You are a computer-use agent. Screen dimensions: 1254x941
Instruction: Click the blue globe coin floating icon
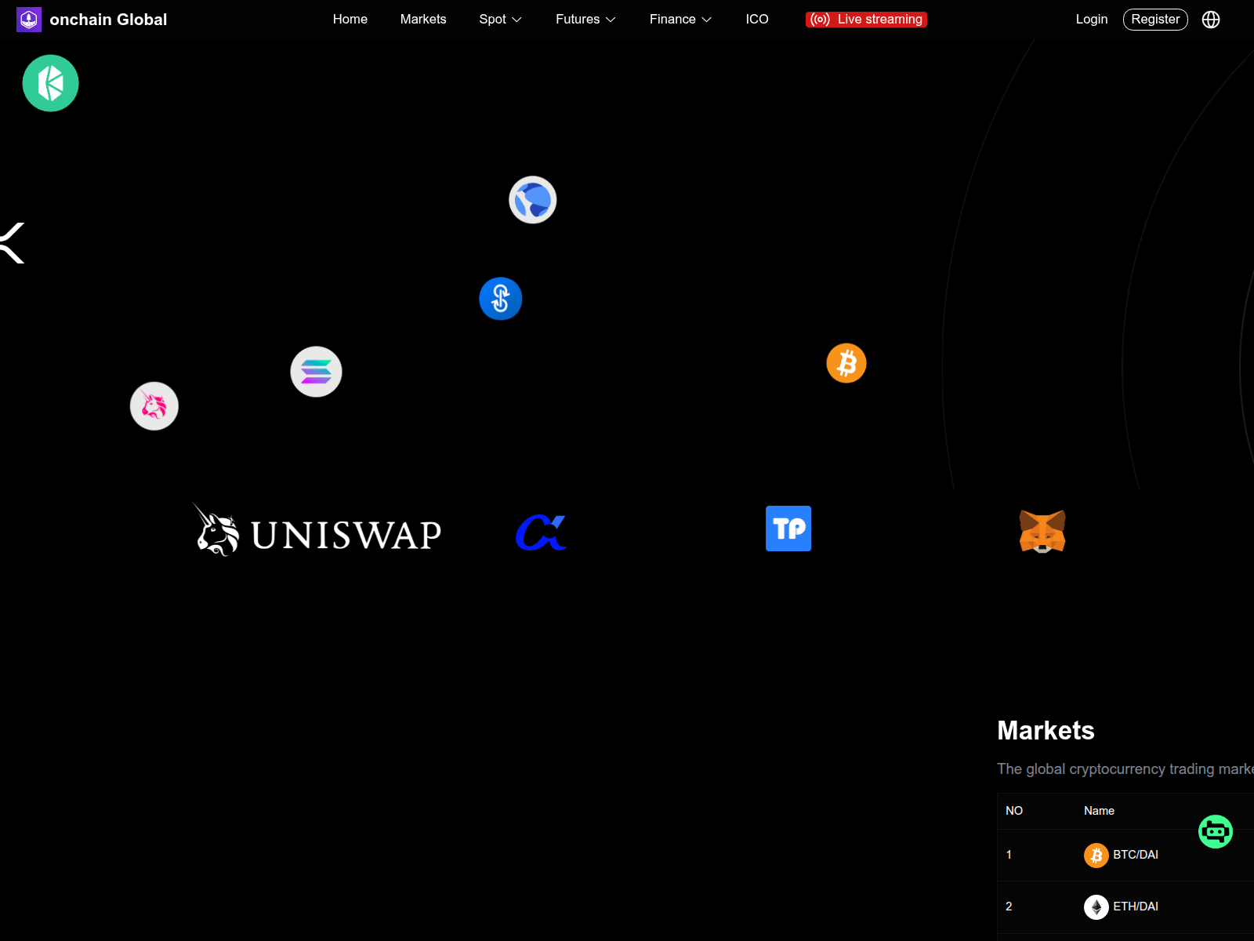tap(533, 200)
